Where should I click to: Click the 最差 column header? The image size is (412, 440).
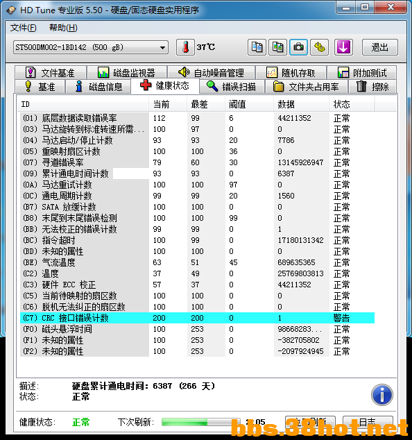coord(206,104)
